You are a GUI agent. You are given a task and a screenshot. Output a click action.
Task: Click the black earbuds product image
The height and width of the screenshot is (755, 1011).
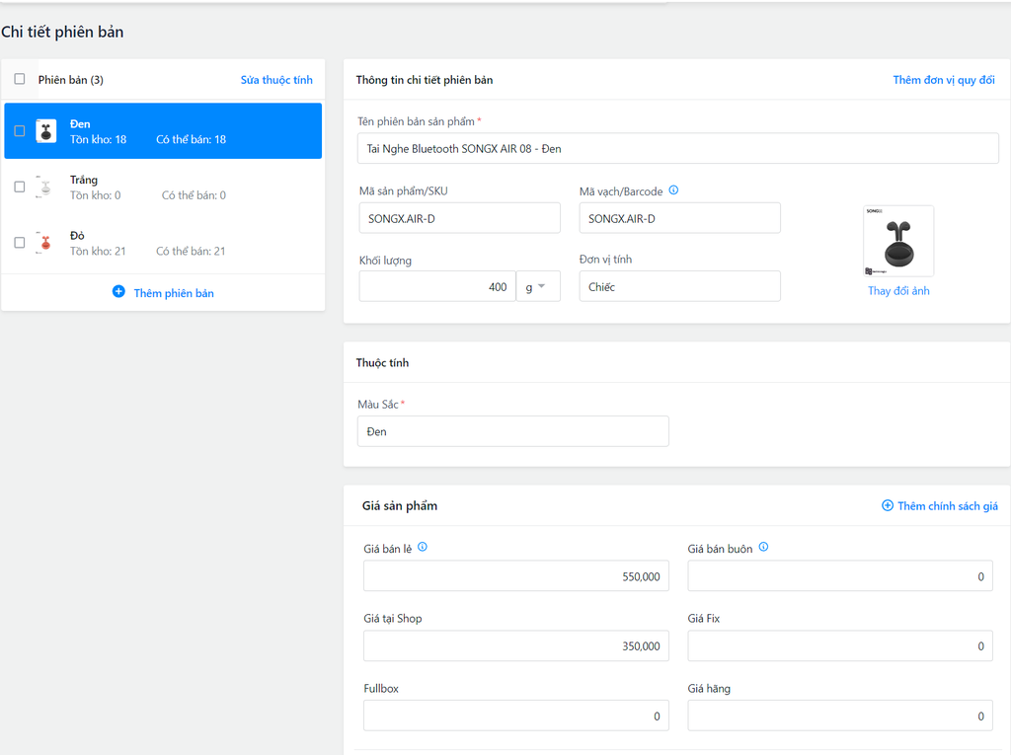898,241
